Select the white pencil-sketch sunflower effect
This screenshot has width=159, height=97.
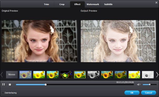coord(148,75)
